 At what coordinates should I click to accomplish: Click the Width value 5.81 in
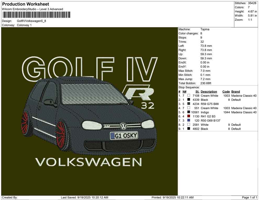click(252, 15)
